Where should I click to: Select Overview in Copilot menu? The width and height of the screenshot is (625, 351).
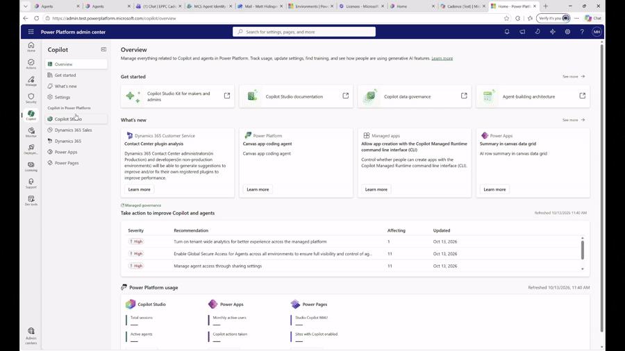(76, 64)
